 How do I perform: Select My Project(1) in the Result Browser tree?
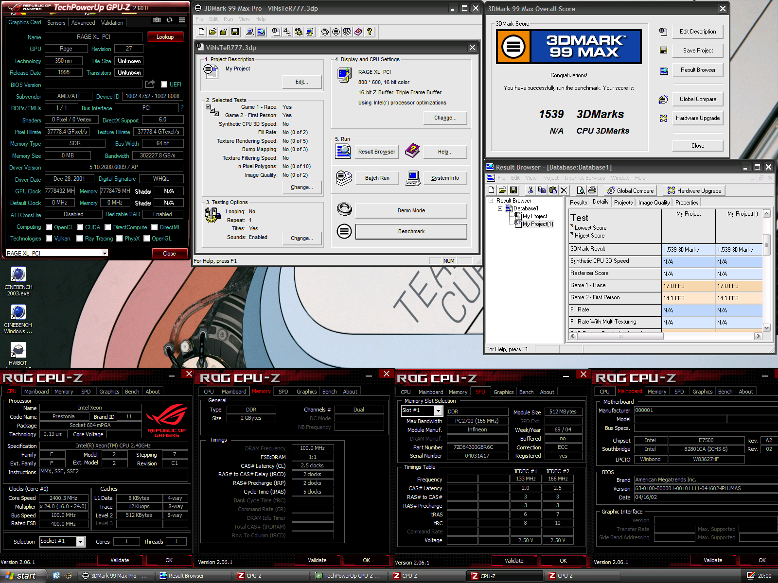[538, 224]
